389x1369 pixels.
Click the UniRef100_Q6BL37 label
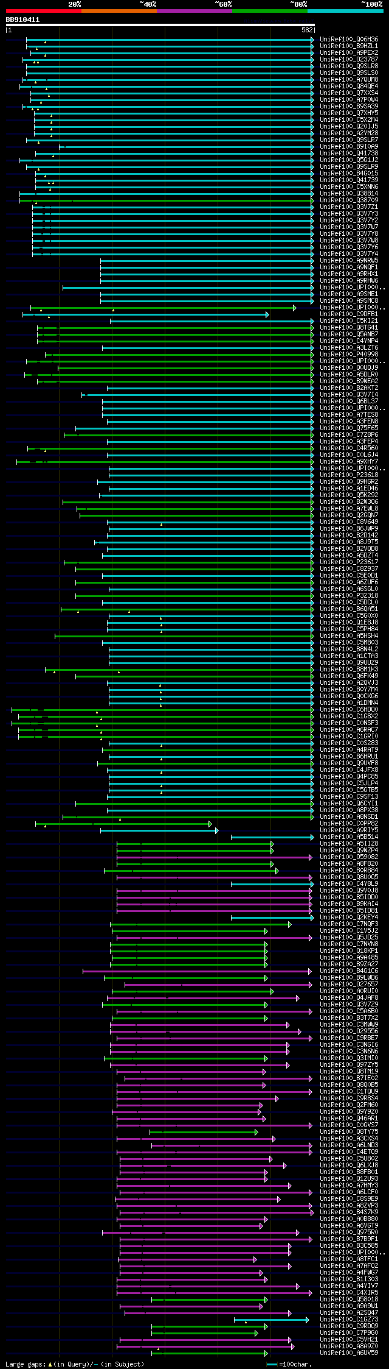point(349,401)
